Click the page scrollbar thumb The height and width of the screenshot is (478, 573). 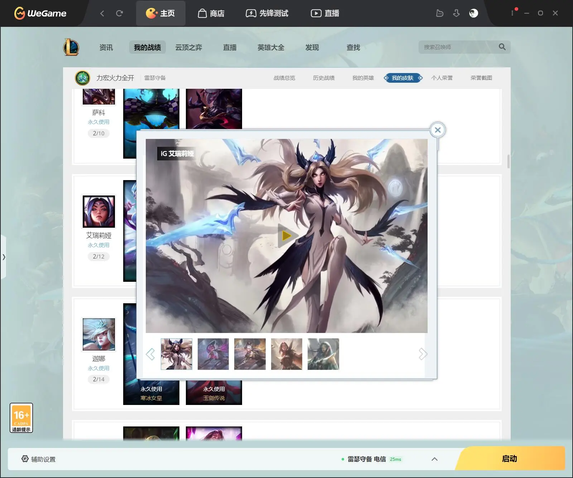coord(509,161)
